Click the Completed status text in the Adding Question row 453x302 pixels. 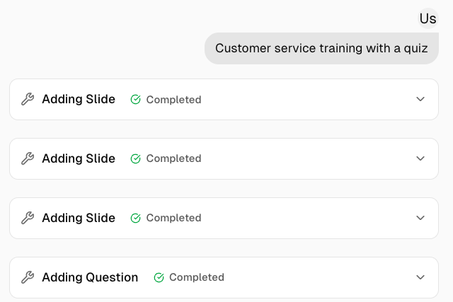(x=196, y=278)
